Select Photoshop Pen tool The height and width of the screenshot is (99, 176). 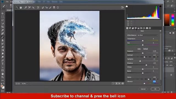[2, 61]
